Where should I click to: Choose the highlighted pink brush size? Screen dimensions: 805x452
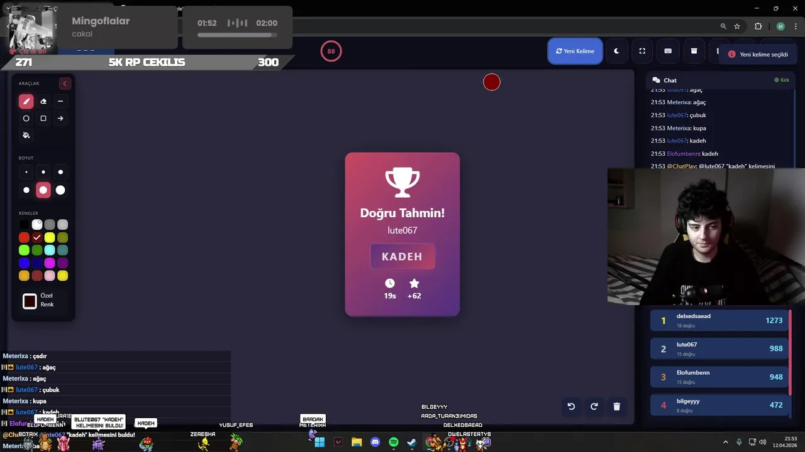coord(43,190)
